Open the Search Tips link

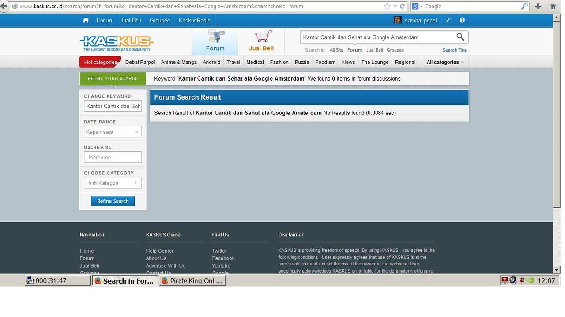pos(454,50)
